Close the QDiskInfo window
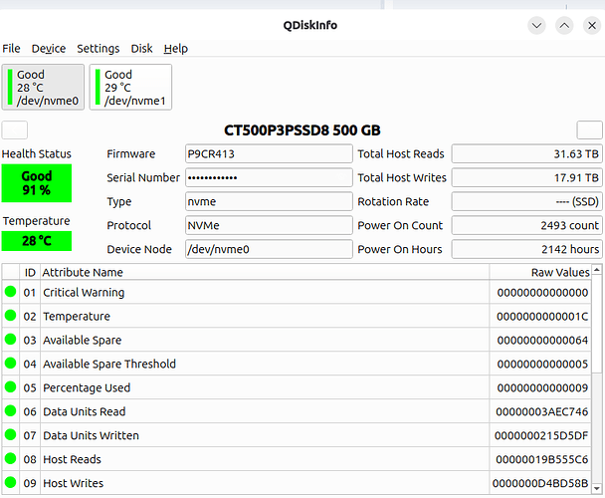 592,26
